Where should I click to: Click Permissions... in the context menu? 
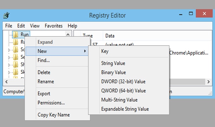point(51,103)
